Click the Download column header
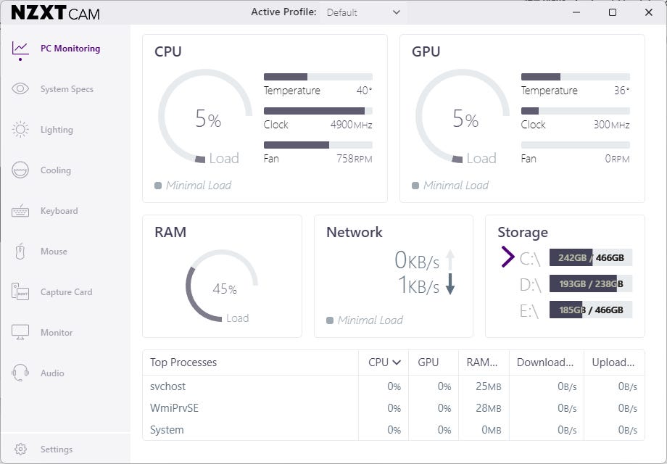Screen dimensions: 667x464 point(546,362)
